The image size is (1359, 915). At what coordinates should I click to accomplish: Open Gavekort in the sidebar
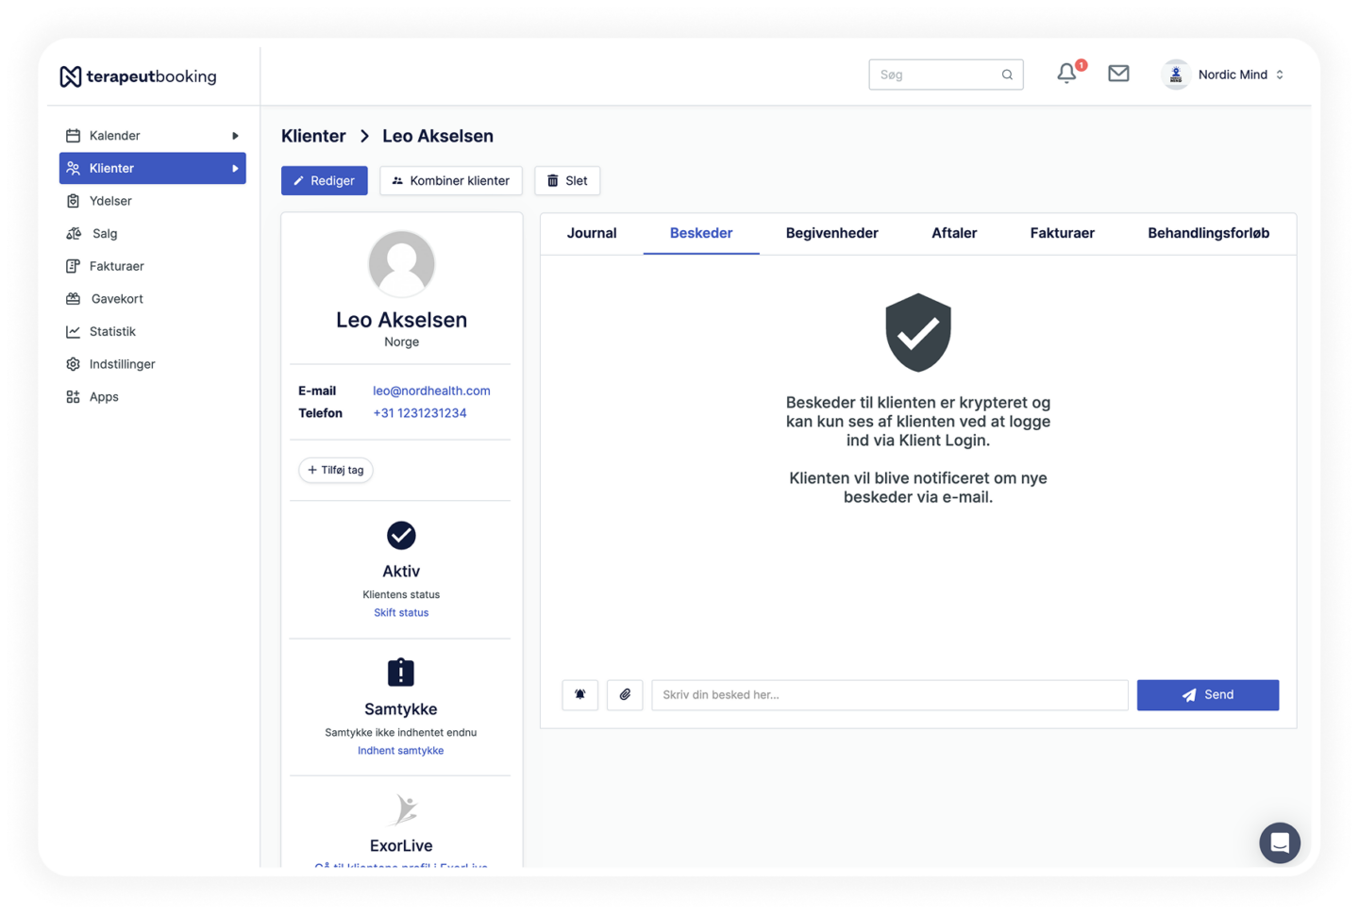click(x=117, y=299)
